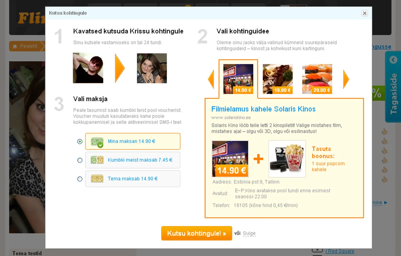This screenshot has height=256, width=401.
Task: Click the 'Vali kohtinguidee' heading
Action: click(x=243, y=31)
